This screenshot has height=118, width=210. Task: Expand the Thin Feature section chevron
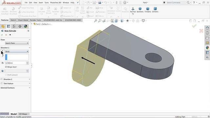(x=30, y=84)
